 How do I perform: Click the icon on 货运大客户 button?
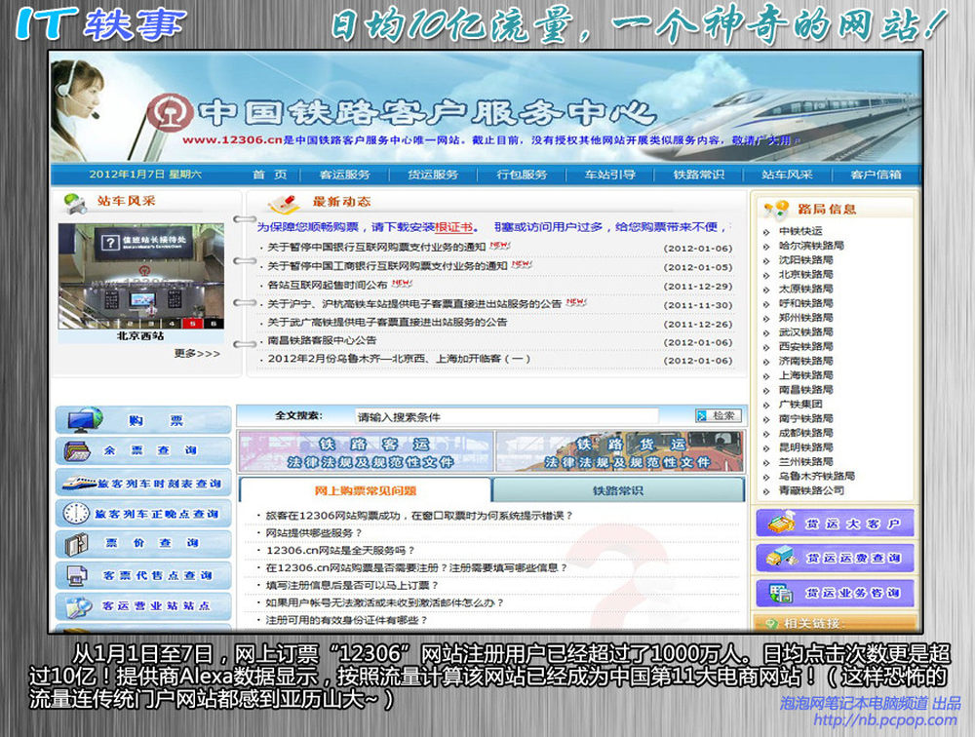click(x=780, y=523)
